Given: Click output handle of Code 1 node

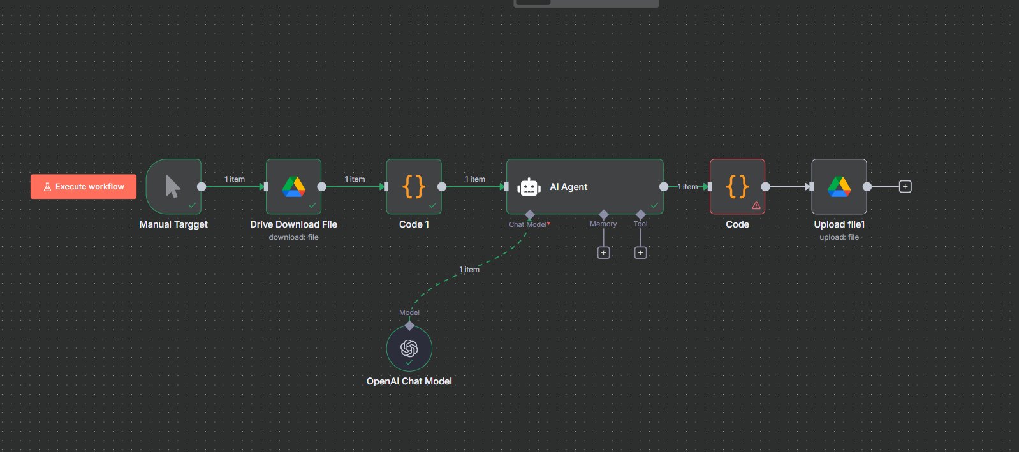Looking at the screenshot, I should pos(442,187).
